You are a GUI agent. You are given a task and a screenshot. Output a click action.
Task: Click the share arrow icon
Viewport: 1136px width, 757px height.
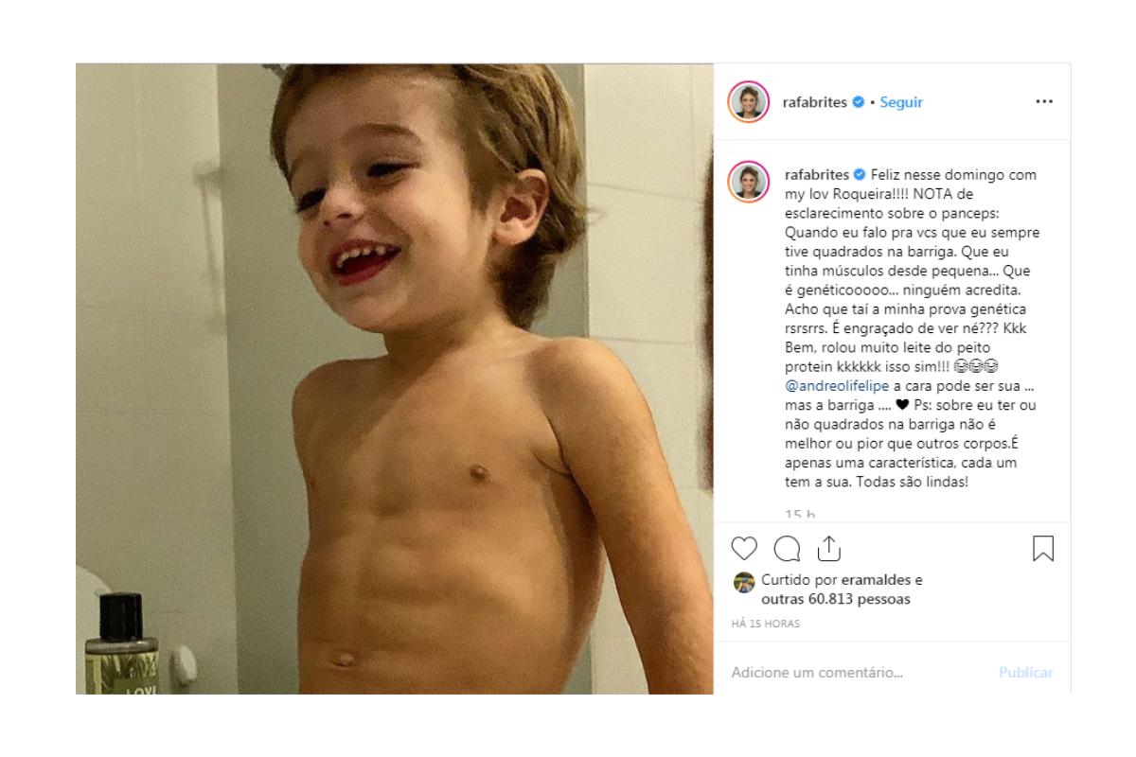[828, 548]
